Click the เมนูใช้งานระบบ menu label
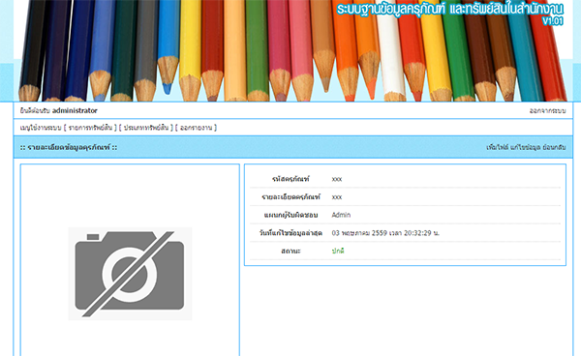581x356 pixels. 41,128
